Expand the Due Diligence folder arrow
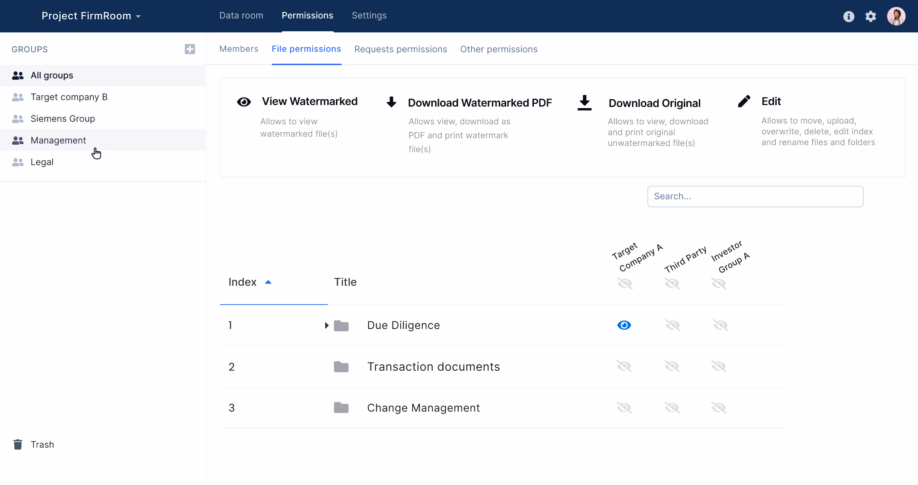The image size is (918, 485). 327,325
